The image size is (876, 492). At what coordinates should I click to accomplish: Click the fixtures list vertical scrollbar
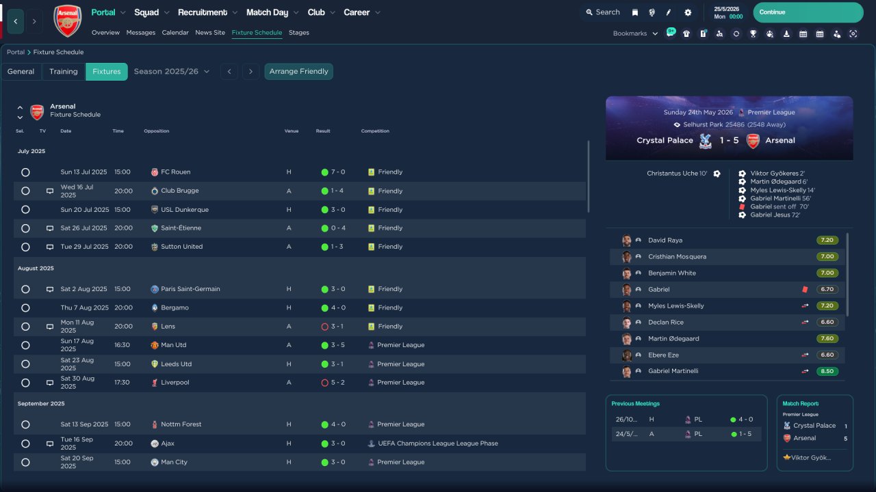588,176
